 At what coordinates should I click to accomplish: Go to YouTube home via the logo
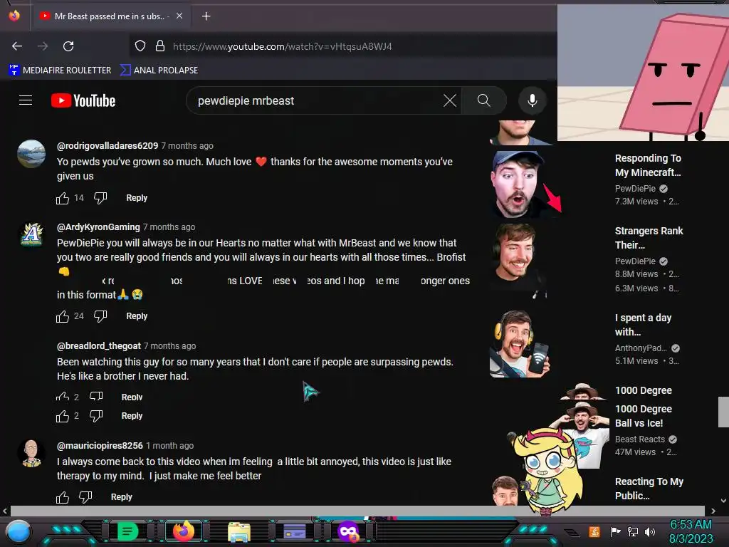83,100
